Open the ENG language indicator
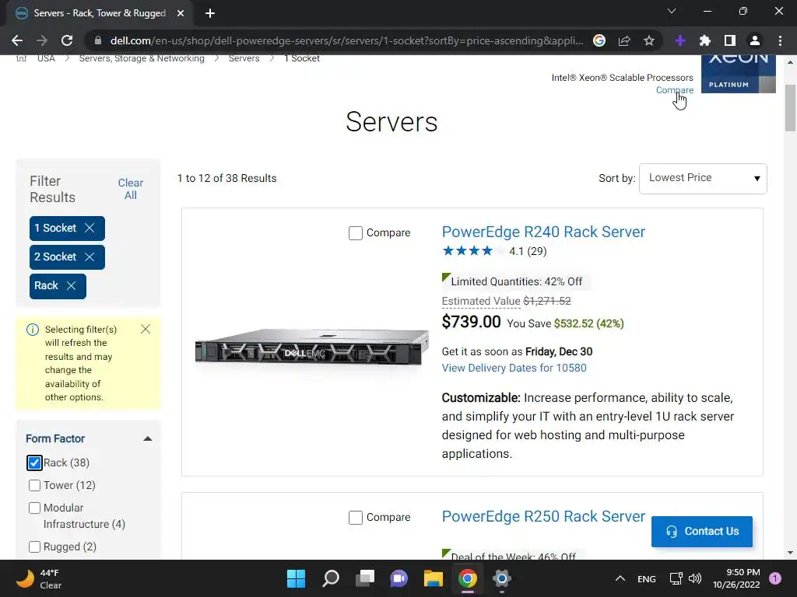Viewport: 797px width, 597px height. tap(647, 578)
